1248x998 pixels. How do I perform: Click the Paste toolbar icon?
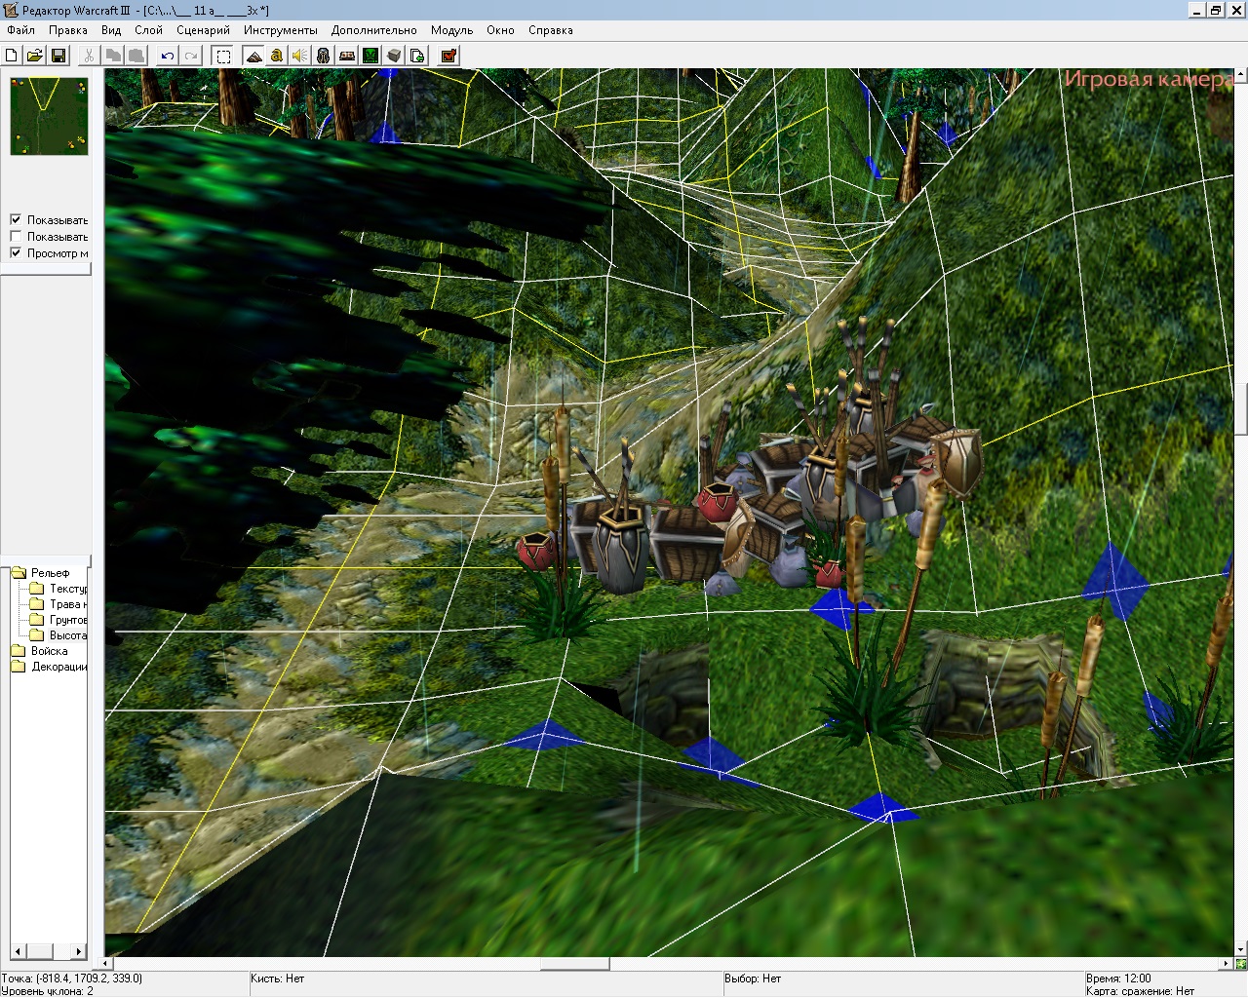pyautogui.click(x=136, y=56)
